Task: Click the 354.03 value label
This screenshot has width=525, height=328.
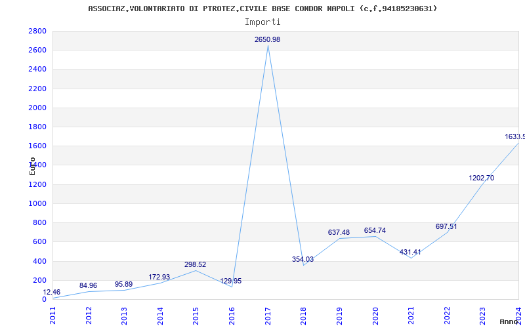Action: pos(303,259)
